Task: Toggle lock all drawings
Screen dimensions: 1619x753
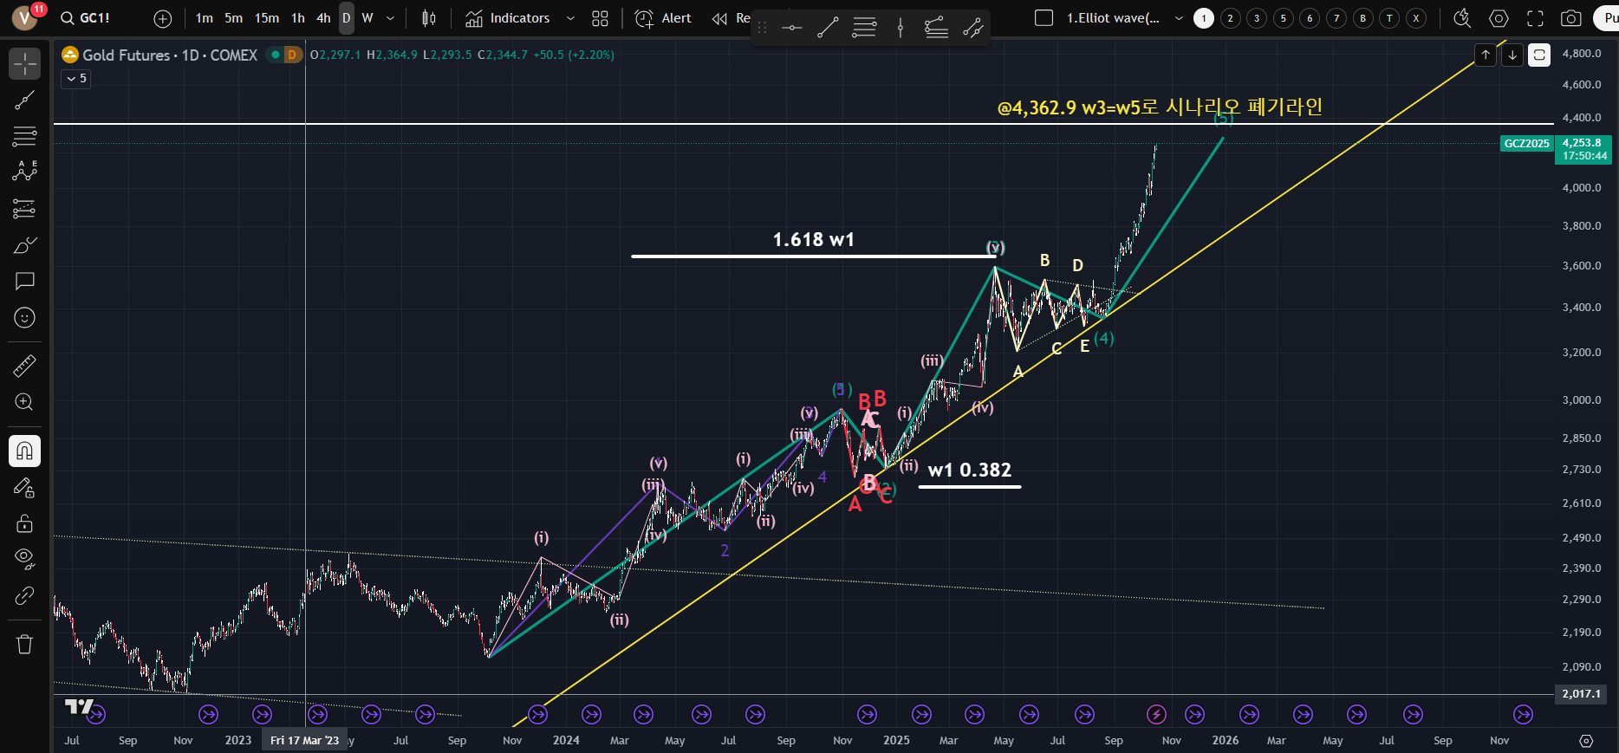Action: click(x=24, y=523)
